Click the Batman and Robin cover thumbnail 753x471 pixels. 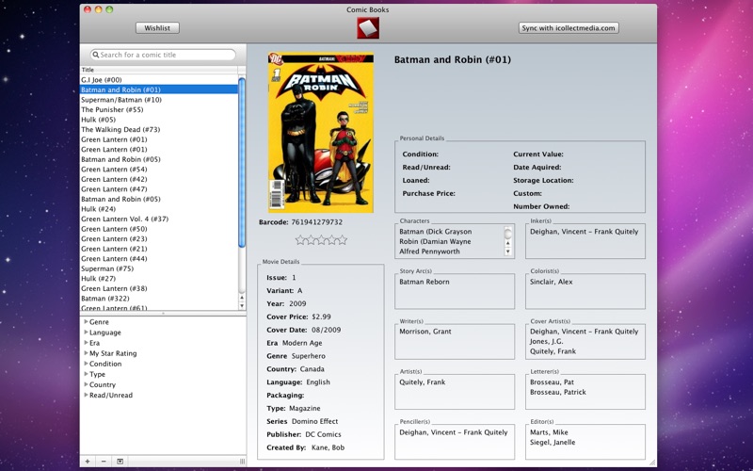click(x=321, y=132)
